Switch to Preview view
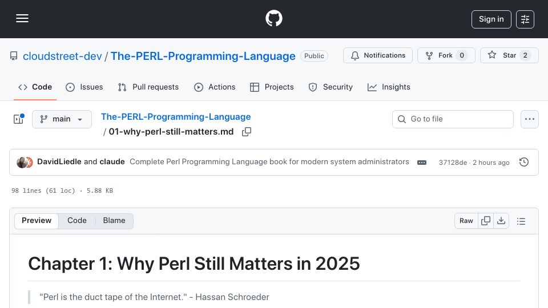548x308 pixels. [37, 221]
